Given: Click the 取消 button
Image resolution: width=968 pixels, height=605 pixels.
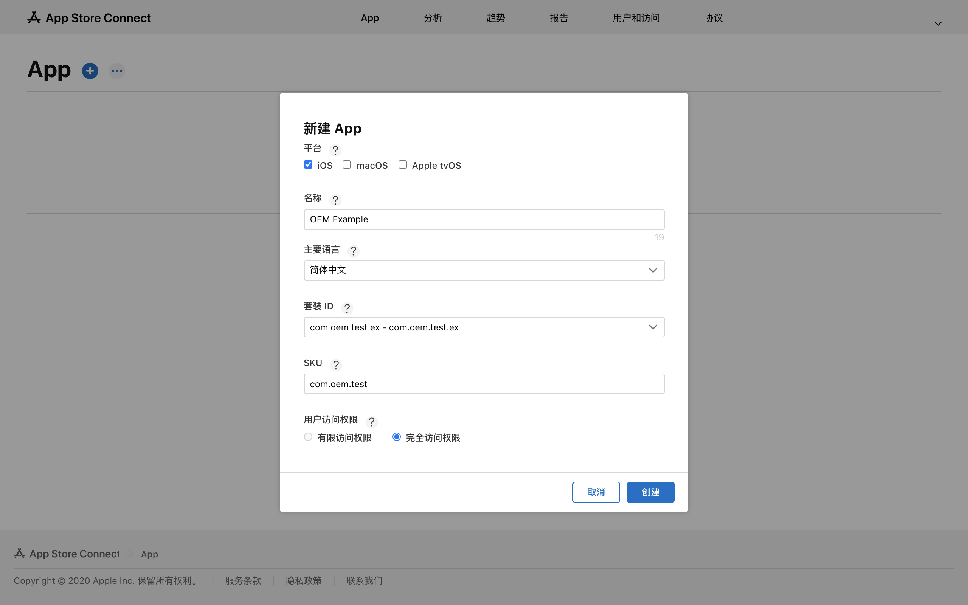Looking at the screenshot, I should point(596,492).
